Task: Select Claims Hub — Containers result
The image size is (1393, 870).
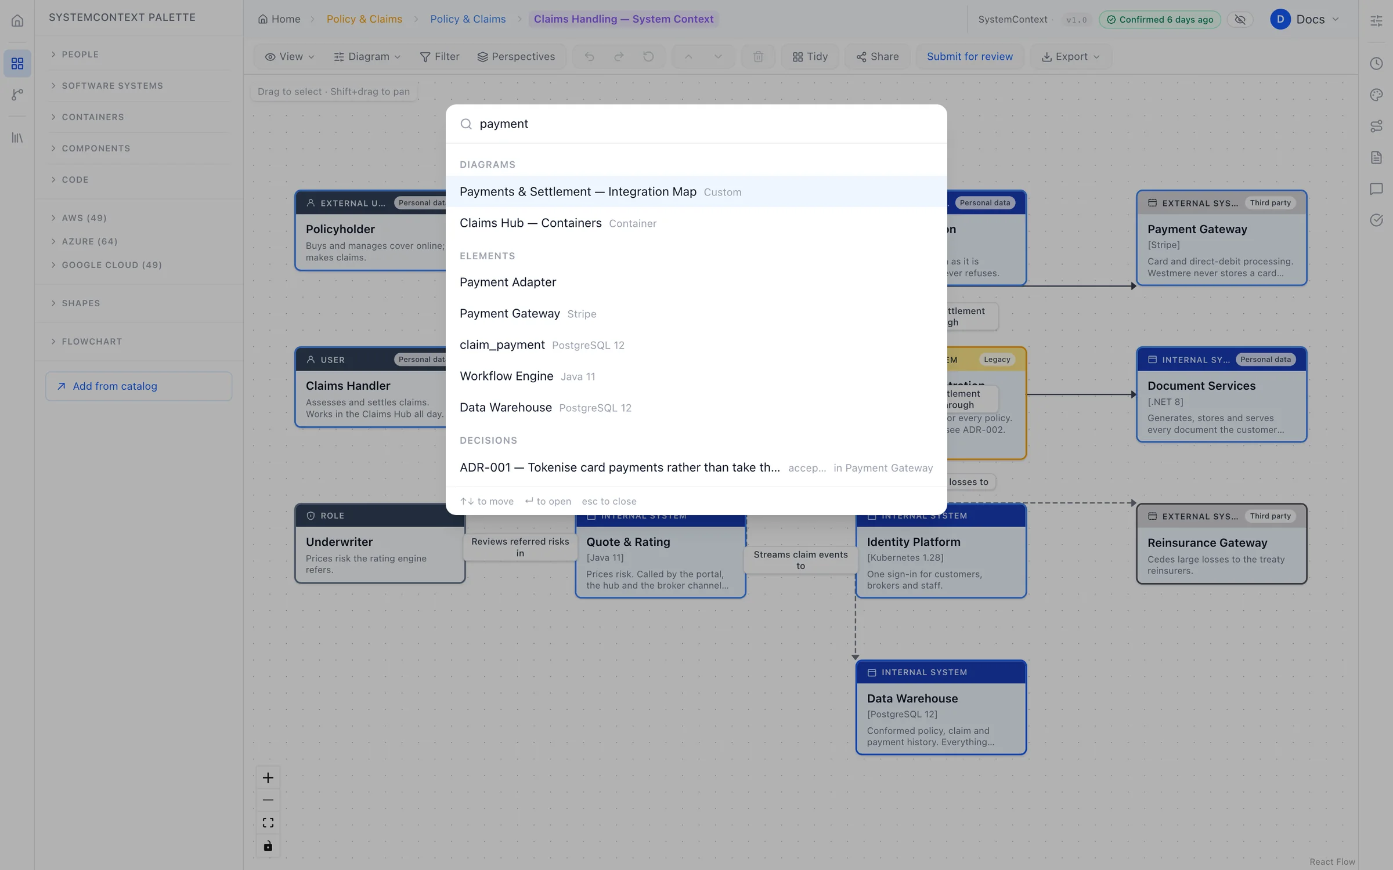Action: pyautogui.click(x=696, y=223)
